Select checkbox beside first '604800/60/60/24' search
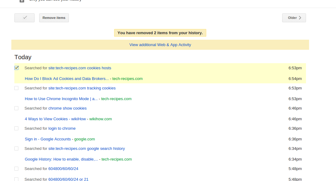 coord(17,168)
